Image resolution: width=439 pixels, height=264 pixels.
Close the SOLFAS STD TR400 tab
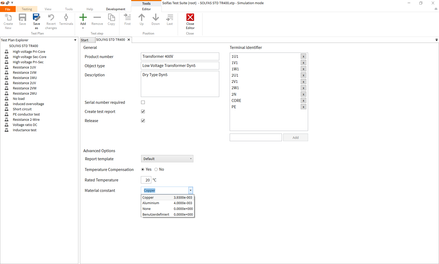pos(129,40)
